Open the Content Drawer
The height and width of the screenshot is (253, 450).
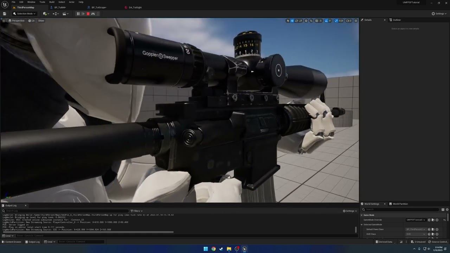point(11,242)
